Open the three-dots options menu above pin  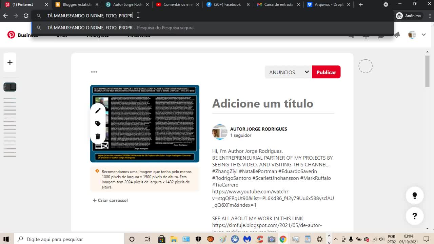tap(94, 72)
